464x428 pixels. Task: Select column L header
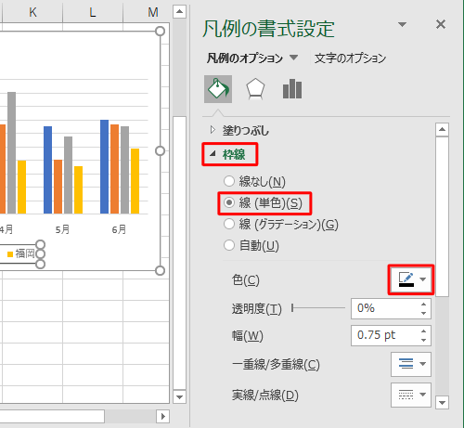point(93,12)
